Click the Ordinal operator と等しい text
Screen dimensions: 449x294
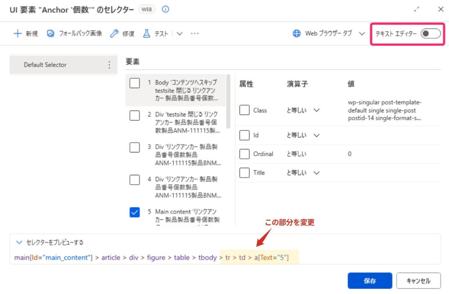pyautogui.click(x=296, y=154)
